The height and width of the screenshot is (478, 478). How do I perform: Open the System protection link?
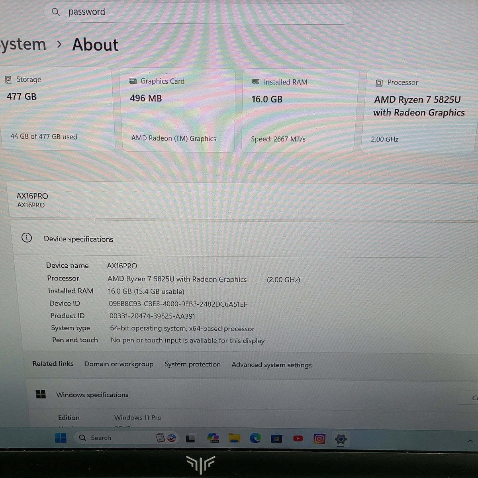(x=192, y=364)
